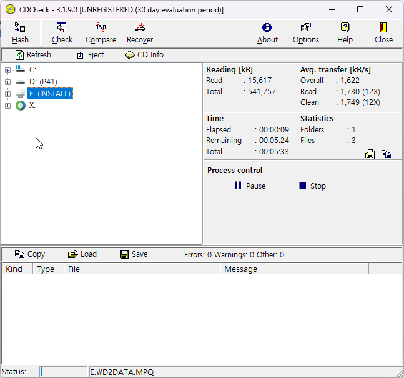The width and height of the screenshot is (404, 378).
Task: Expand the D: (P41) drive
Action: 8,82
